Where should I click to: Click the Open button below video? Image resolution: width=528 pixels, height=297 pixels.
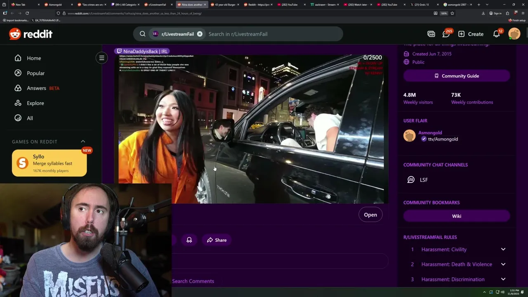pyautogui.click(x=370, y=214)
